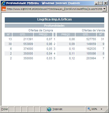Click the Lisgrfica-Imp.A.Grficas header
109x113 pixels.
54,20
